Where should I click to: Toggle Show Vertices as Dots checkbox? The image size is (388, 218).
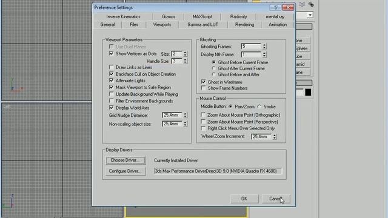pyautogui.click(x=112, y=53)
